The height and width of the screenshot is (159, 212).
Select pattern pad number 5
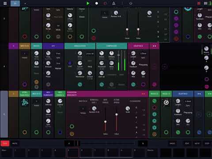coord(73,153)
